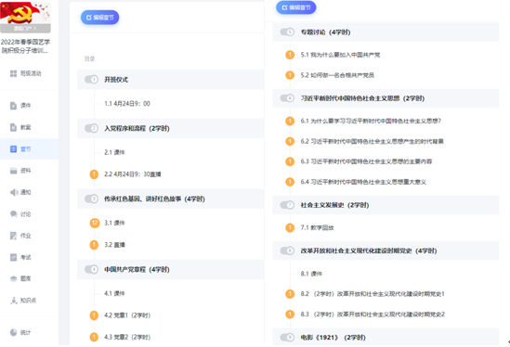Collapse 传承红色基因、讲好红色故事 chapter

coord(170,199)
